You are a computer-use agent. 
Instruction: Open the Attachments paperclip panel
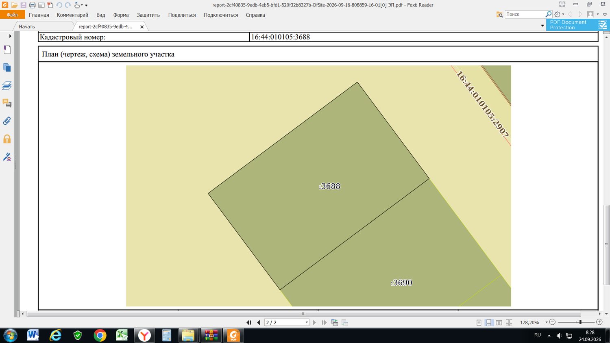[7, 121]
